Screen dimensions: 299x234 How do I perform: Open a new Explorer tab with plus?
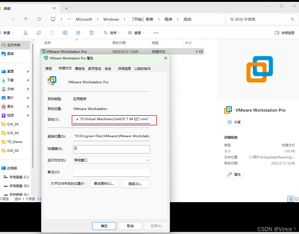[66, 9]
